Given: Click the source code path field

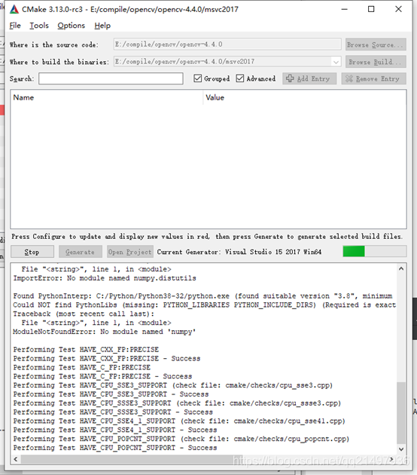Looking at the screenshot, I should coord(227,44).
